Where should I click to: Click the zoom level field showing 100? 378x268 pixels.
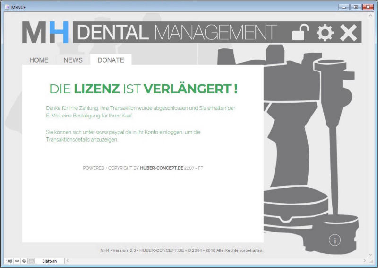point(9,261)
